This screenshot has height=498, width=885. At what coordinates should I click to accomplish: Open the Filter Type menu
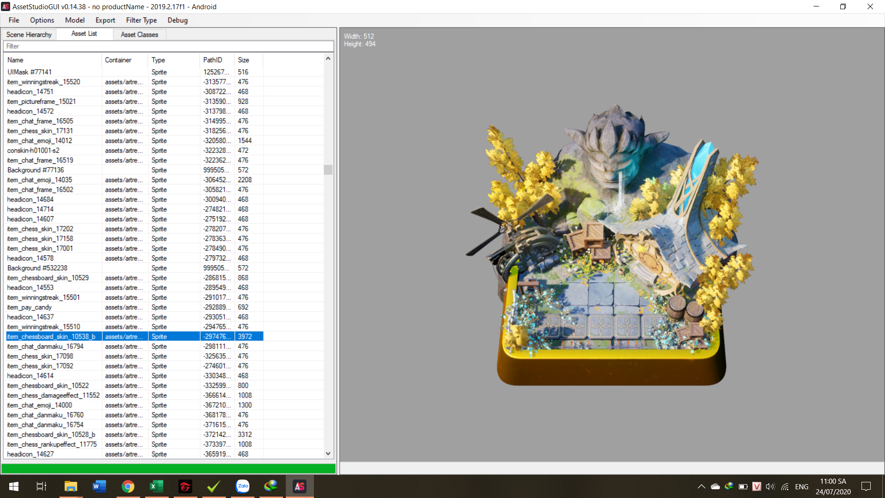tap(142, 20)
